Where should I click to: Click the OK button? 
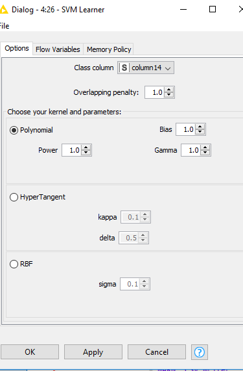(x=30, y=352)
